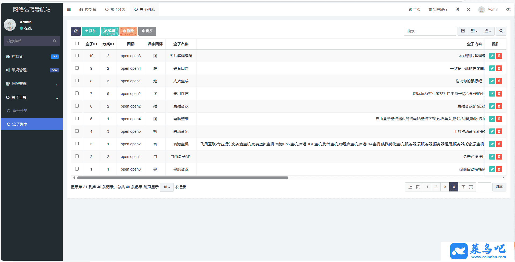Toggle the sidebar hamburger menu icon

[x=69, y=9]
